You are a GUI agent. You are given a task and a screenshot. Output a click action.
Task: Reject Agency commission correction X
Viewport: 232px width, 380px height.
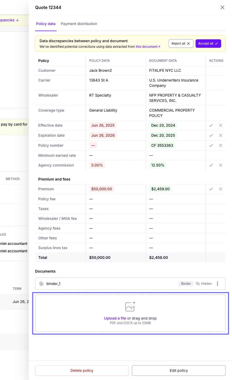[x=221, y=165]
